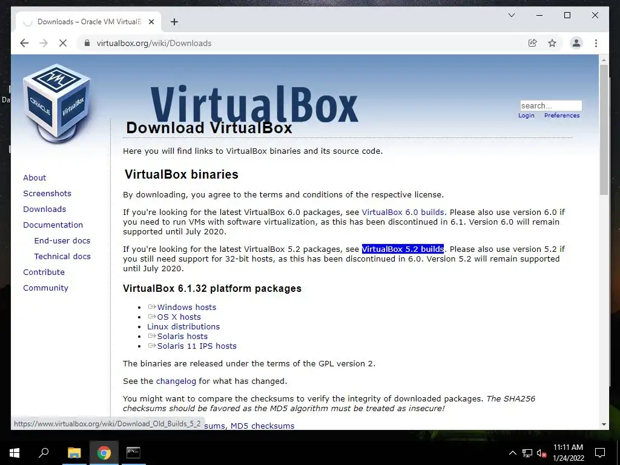Viewport: 620px width, 465px height.
Task: Click the address bar URL
Action: click(154, 43)
